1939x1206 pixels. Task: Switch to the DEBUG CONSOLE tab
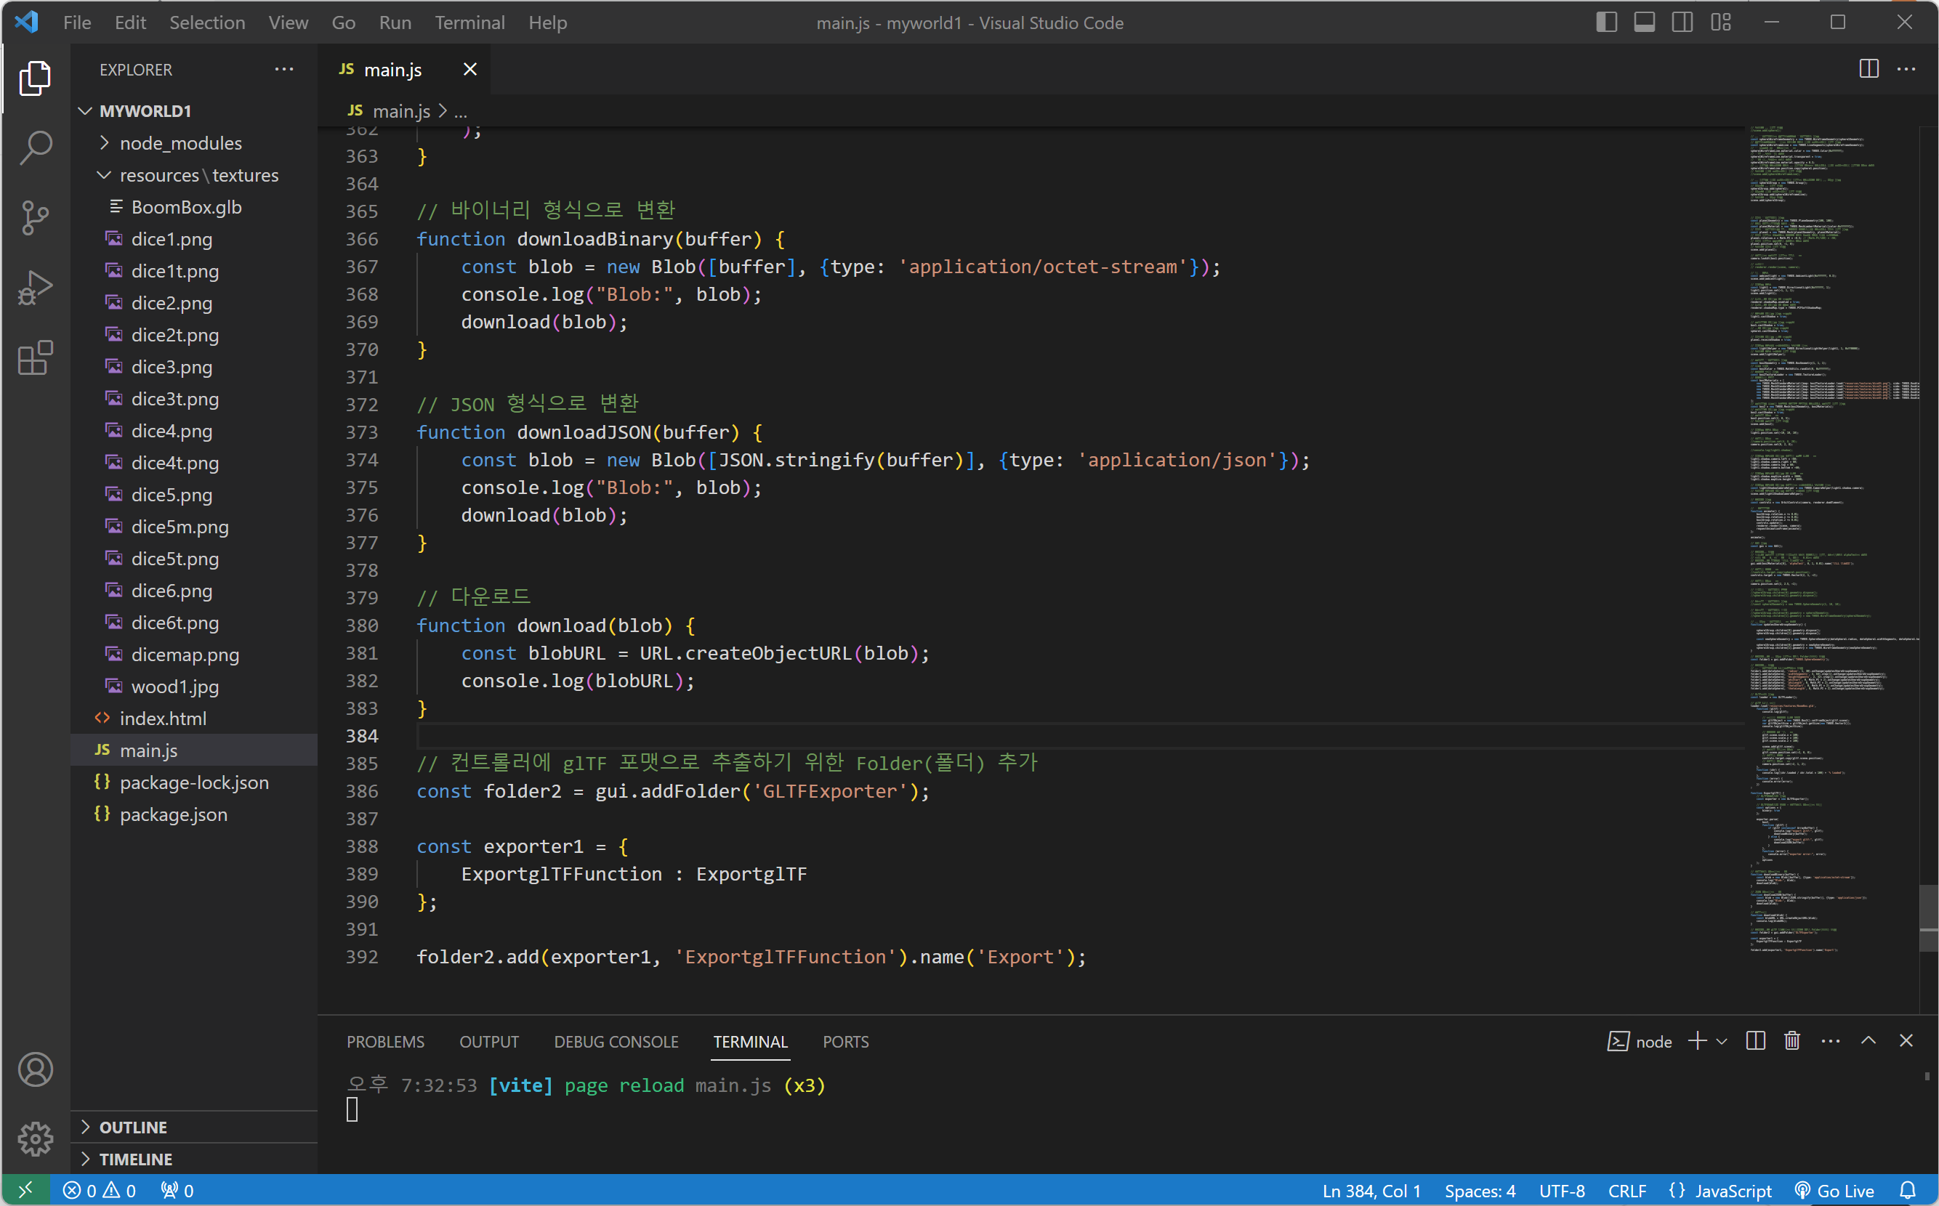pos(616,1042)
